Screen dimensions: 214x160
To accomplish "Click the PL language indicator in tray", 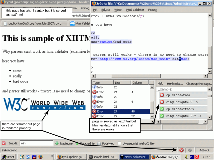I will [x=192, y=157].
